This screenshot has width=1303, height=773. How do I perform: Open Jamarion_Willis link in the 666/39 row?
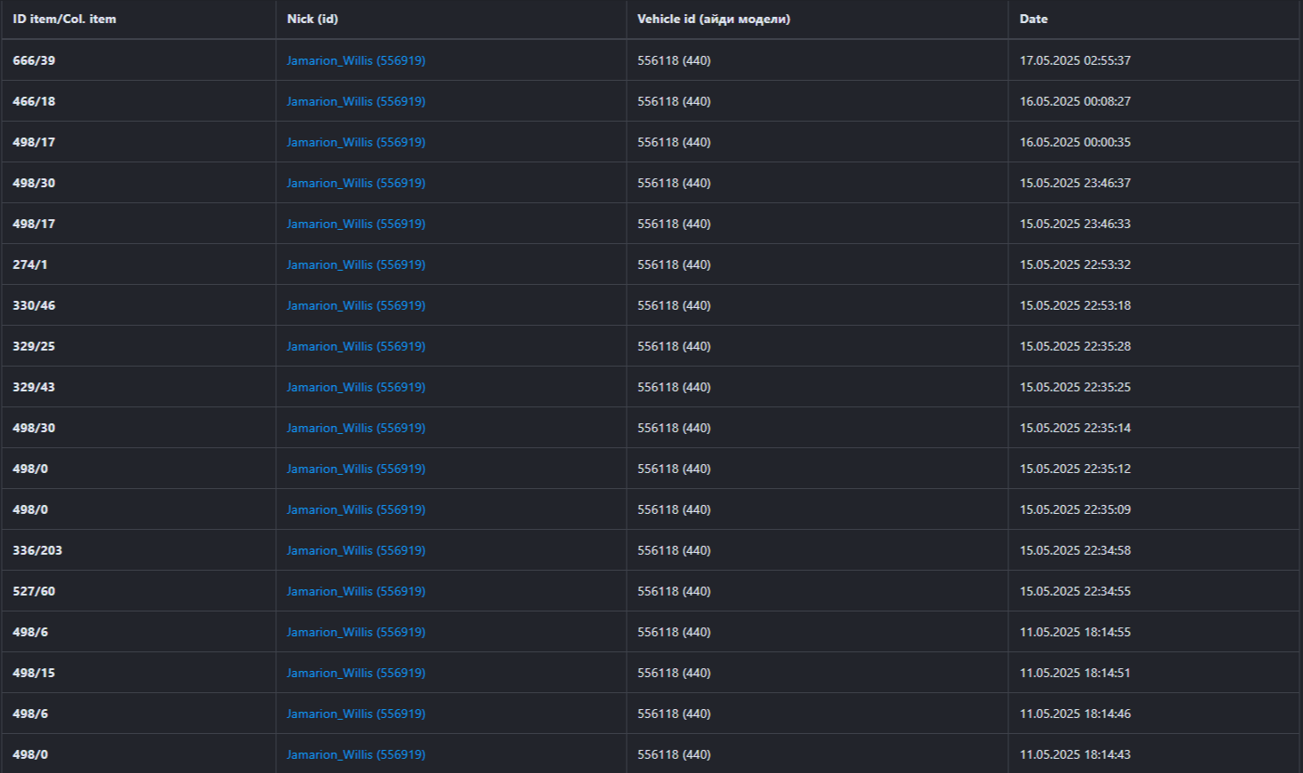[355, 60]
